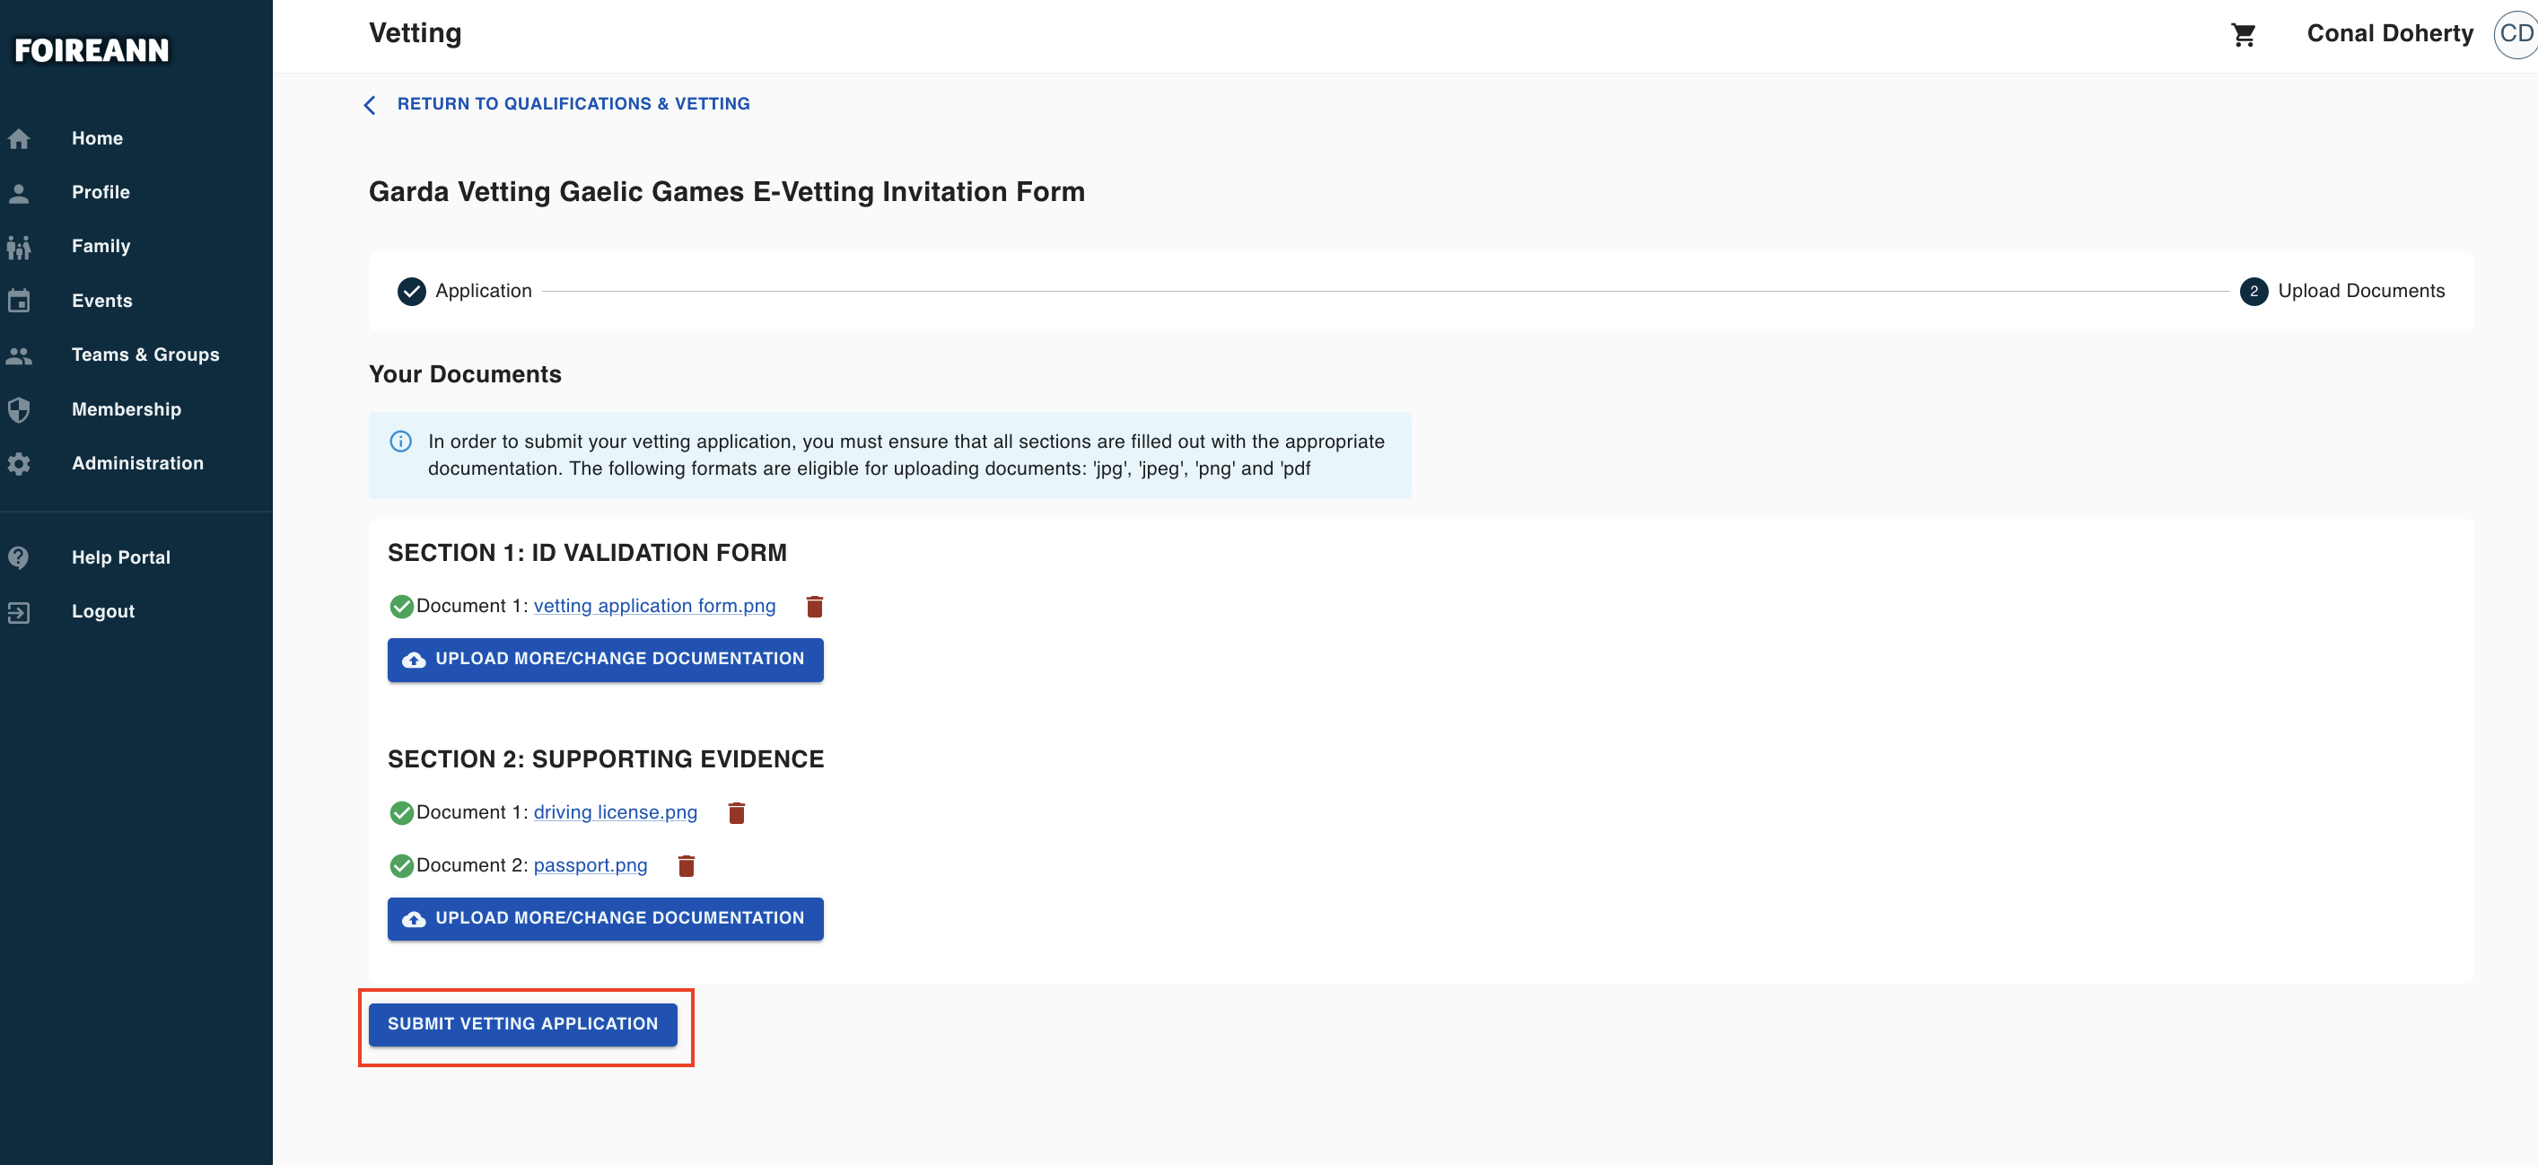Image resolution: width=2538 pixels, height=1165 pixels.
Task: Click the Membership shield icon
Action: pos(19,409)
